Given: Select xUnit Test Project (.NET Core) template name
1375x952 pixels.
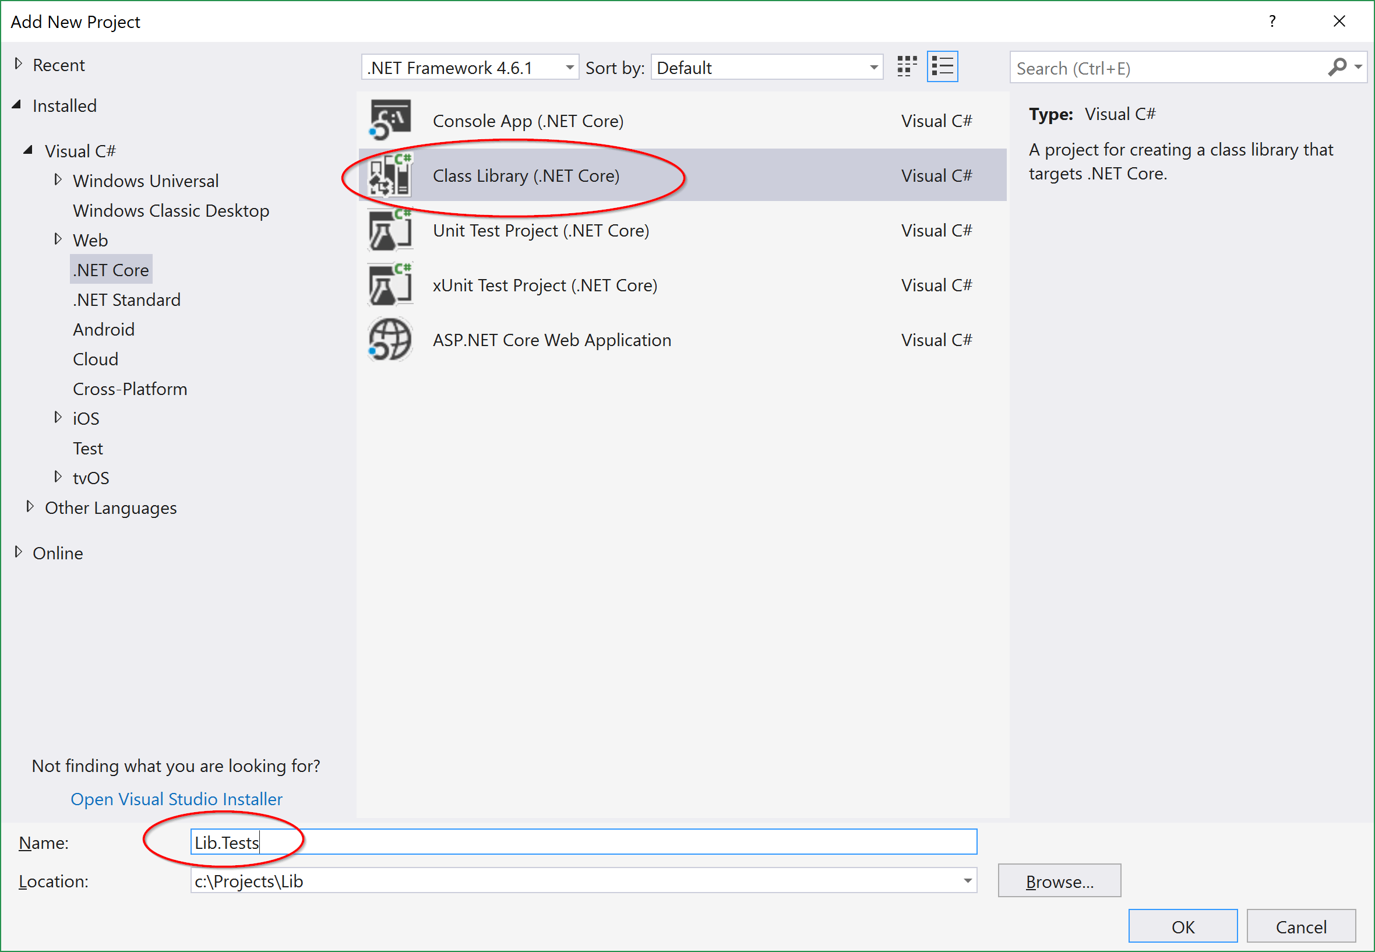Looking at the screenshot, I should point(545,285).
